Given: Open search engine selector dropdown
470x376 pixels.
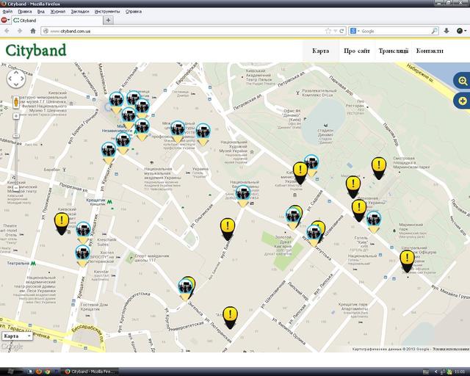Looking at the screenshot, I should click(x=355, y=31).
